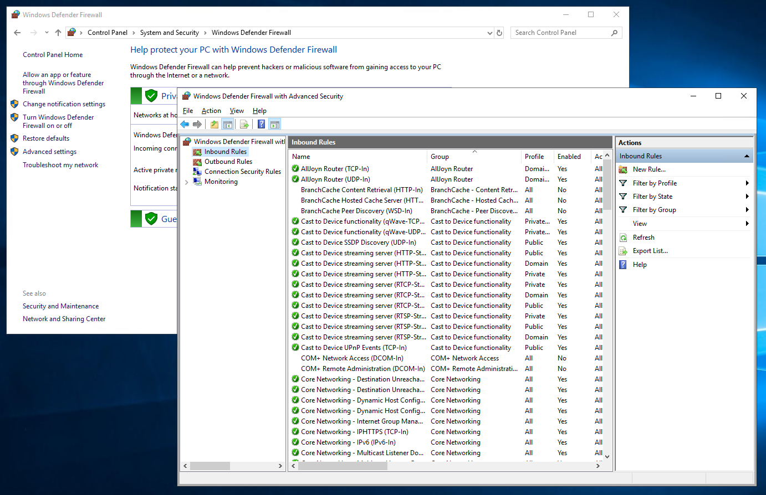Viewport: 766px width, 495px height.
Task: Click Troubleshoot my network link
Action: point(60,165)
